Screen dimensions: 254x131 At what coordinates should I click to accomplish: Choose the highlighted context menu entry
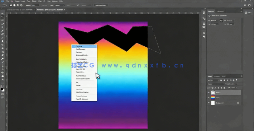click(x=84, y=46)
